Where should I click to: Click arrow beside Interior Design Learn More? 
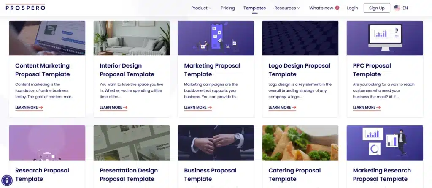point(125,107)
